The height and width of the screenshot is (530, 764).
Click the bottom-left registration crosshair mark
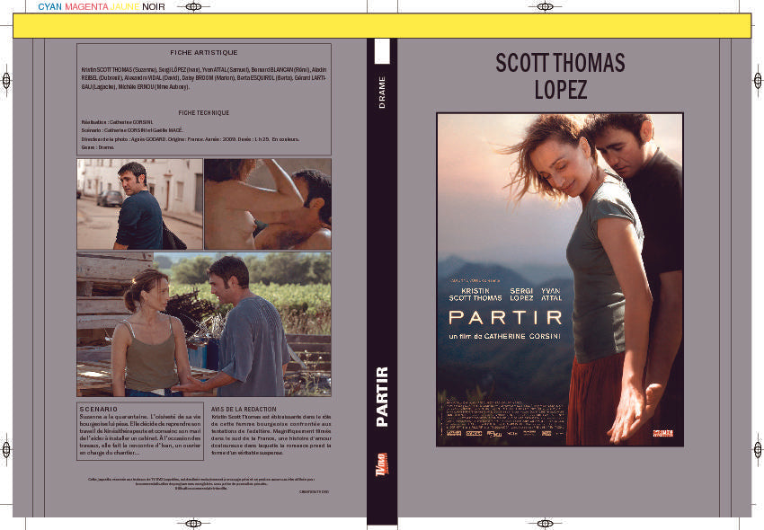tap(193, 524)
